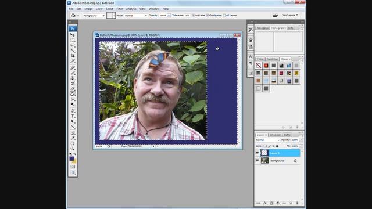
Task: Apply the no-style swatch in Styles
Action: coord(258,66)
